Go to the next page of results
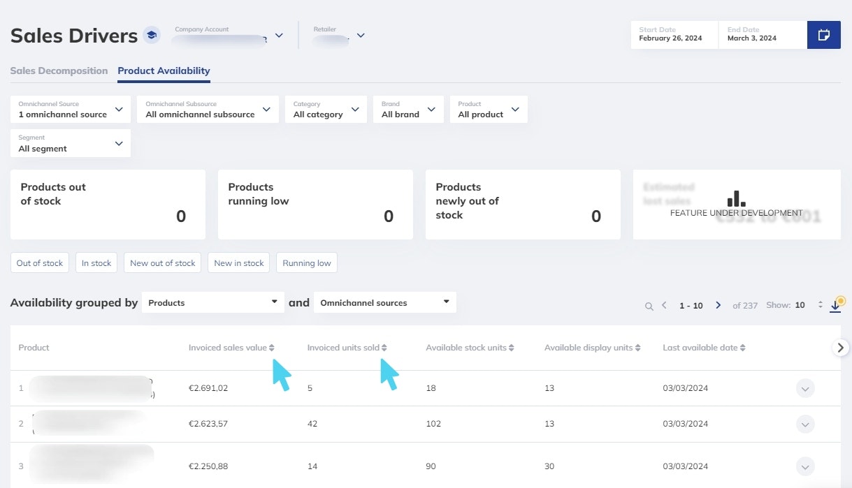The width and height of the screenshot is (852, 488). click(718, 306)
